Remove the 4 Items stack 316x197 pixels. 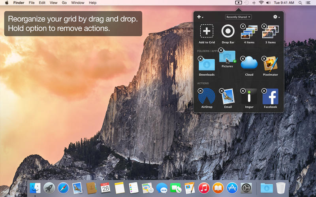tap(243, 26)
